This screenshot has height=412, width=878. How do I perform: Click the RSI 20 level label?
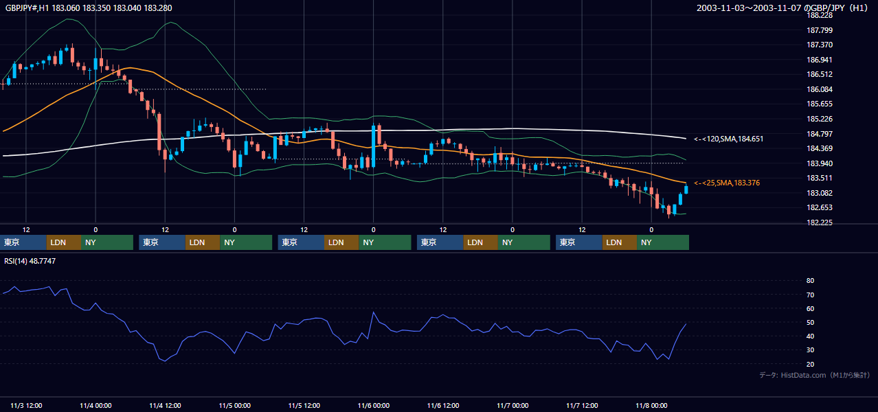click(810, 364)
